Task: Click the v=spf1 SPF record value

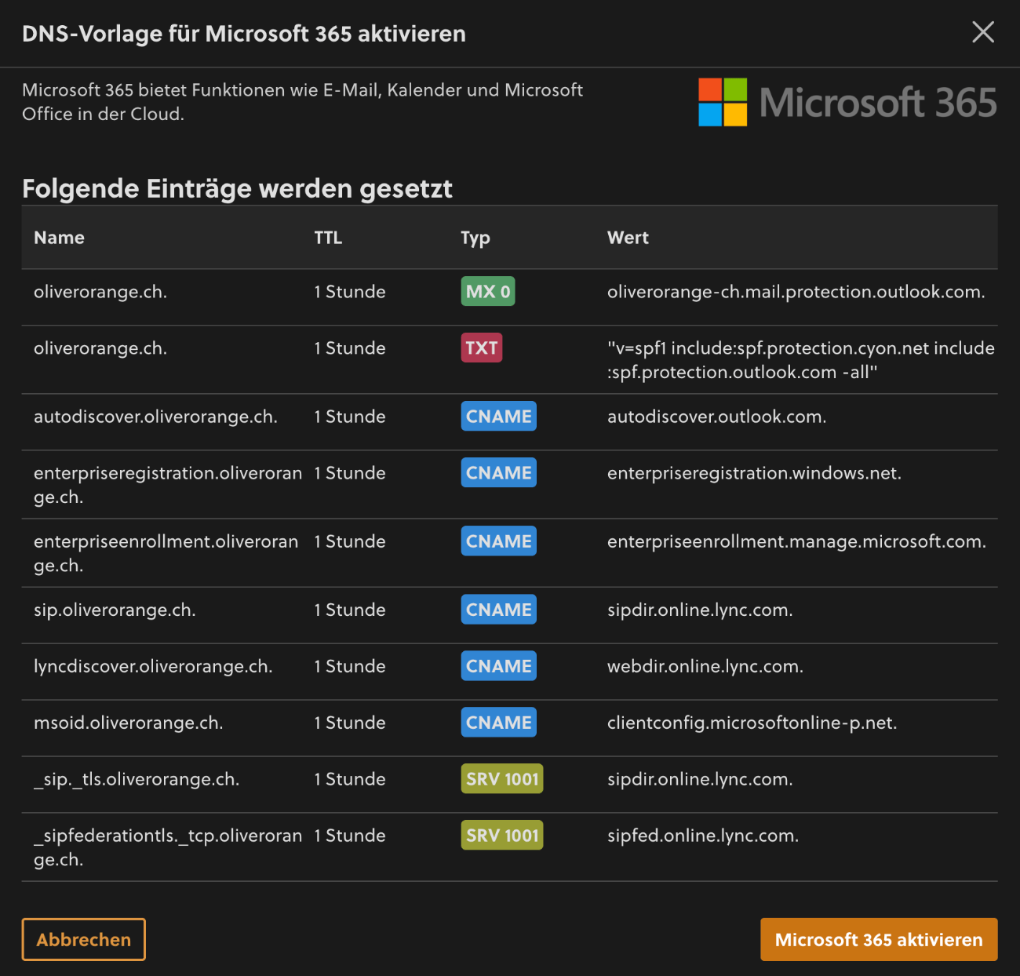Action: [801, 360]
